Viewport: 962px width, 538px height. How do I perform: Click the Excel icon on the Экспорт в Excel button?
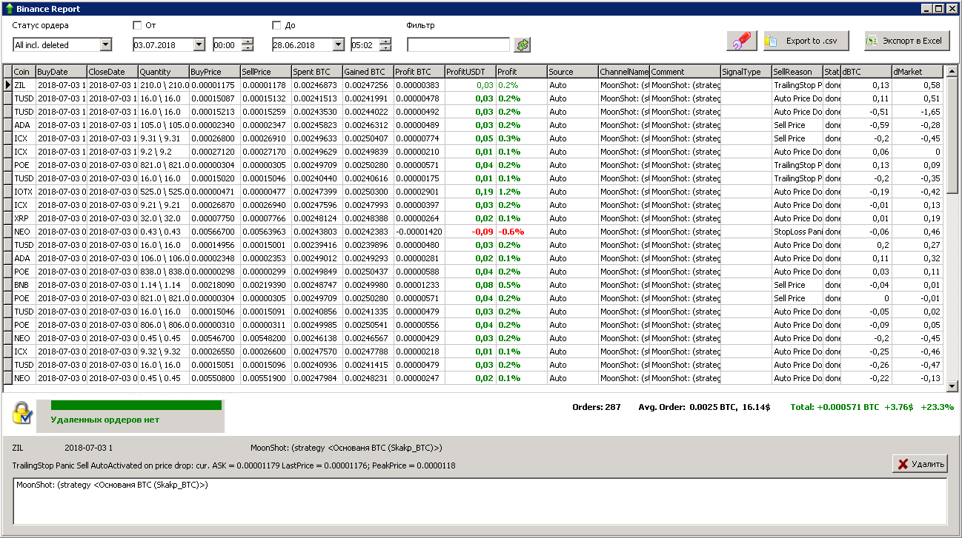(872, 41)
